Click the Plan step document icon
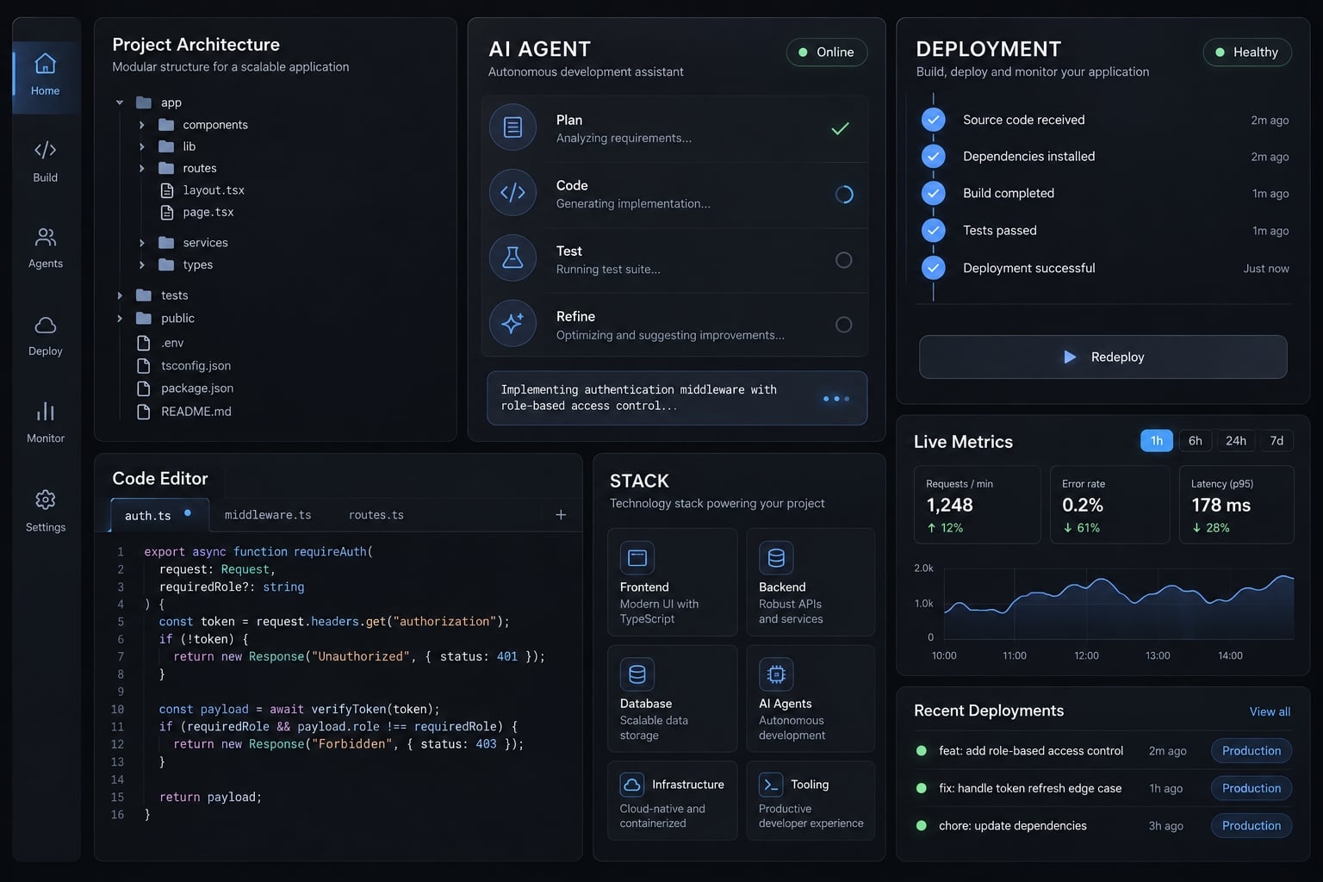Screen dimensions: 1323x882 pyautogui.click(x=512, y=127)
